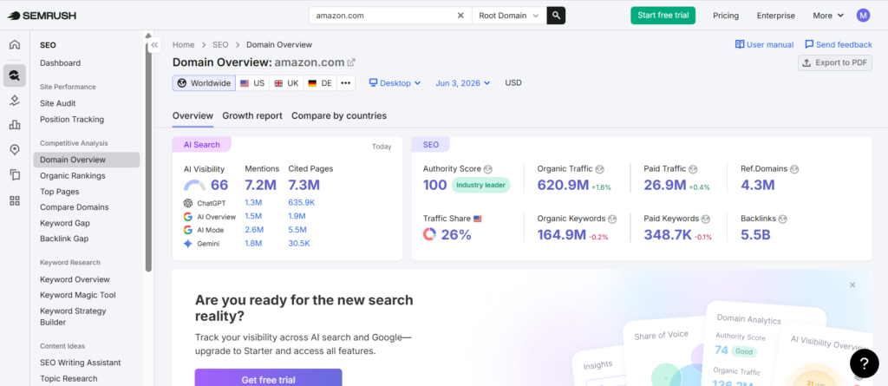Open Top Pages in the sidebar
This screenshot has height=386, width=888.
pos(60,192)
